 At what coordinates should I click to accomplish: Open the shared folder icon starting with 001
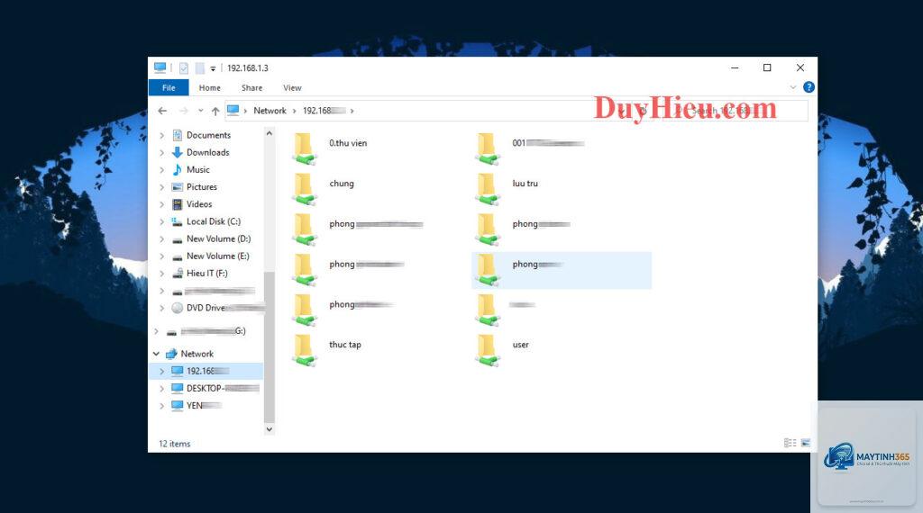point(488,148)
